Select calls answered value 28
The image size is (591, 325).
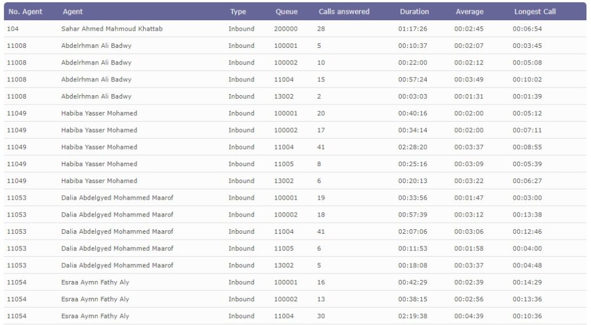[321, 29]
